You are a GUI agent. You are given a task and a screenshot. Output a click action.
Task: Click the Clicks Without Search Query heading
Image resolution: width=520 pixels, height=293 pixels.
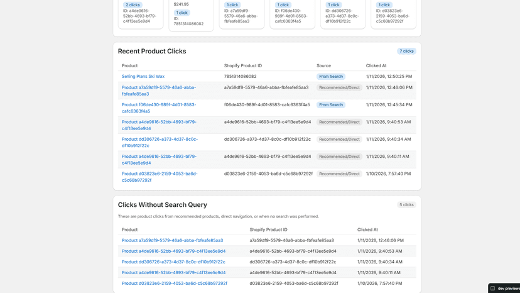[163, 204]
